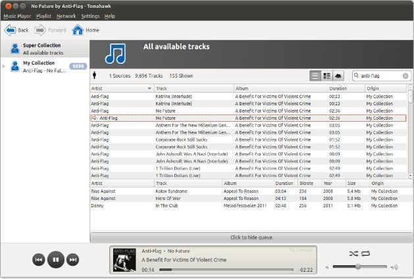Screen dimensions: 414x279
Task: Select the My Collection user icon
Action: pos(15,66)
